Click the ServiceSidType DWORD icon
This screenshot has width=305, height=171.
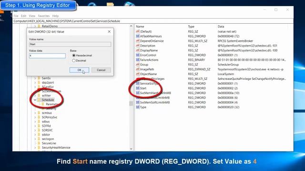click(x=138, y=84)
